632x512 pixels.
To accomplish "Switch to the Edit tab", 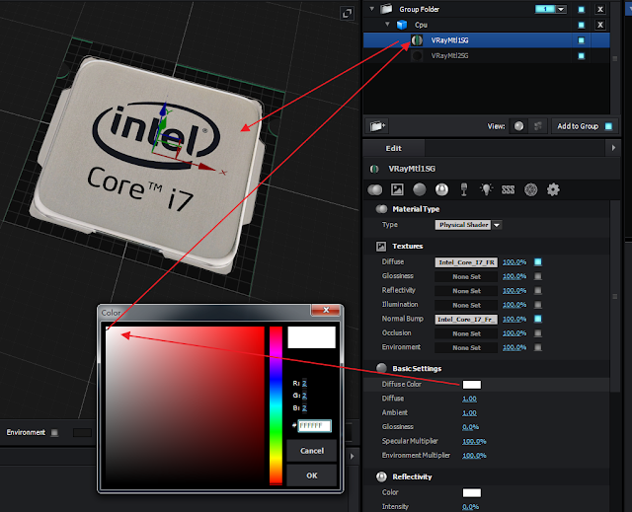I will 393,148.
